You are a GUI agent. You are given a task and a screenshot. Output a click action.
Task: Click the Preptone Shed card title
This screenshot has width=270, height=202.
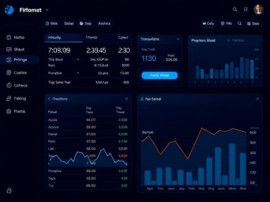pos(204,40)
